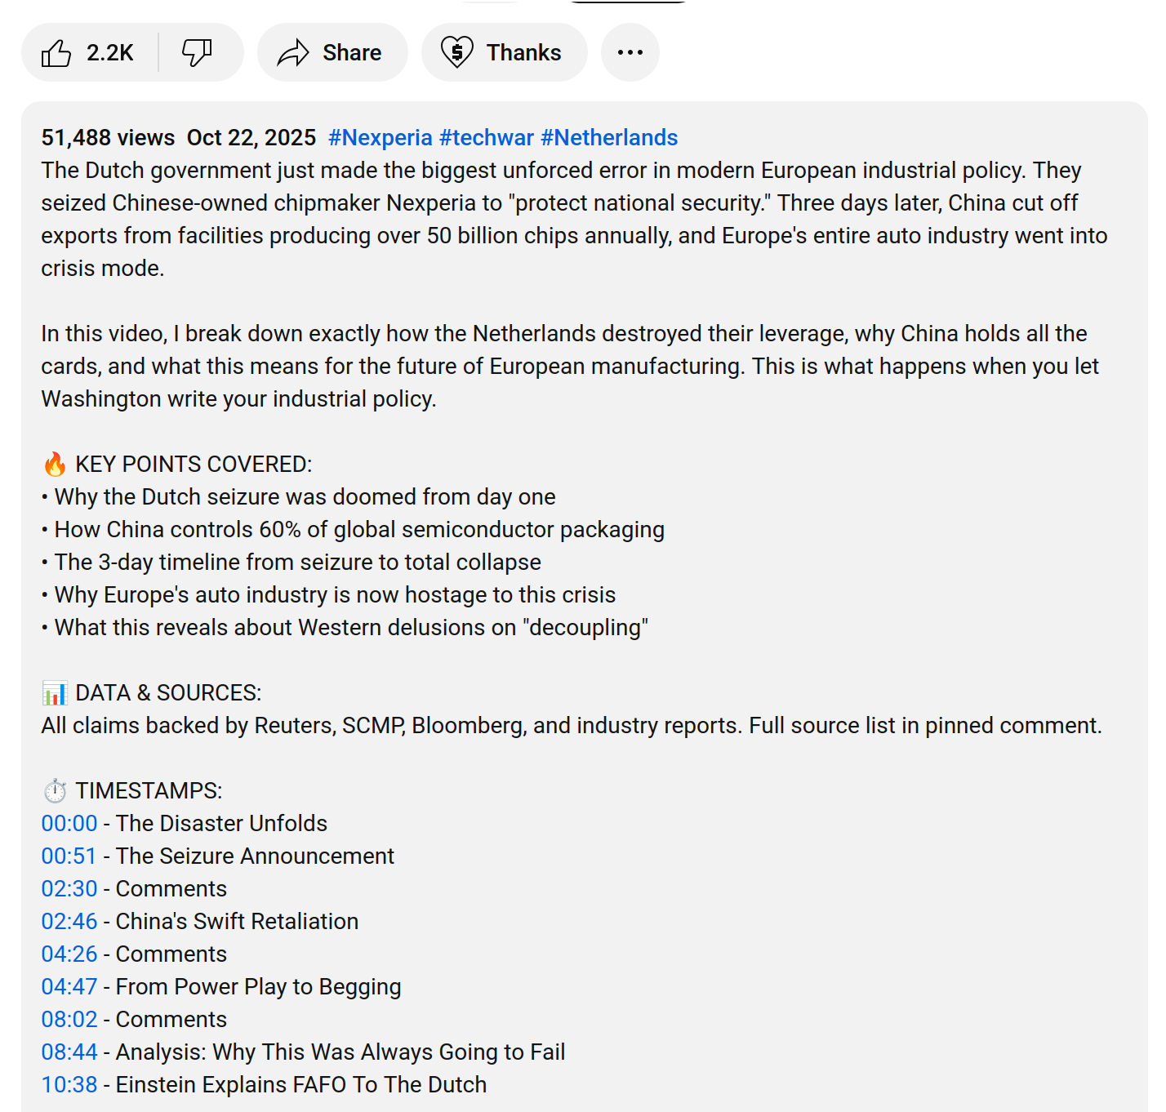Screen dimensions: 1166x1112
Task: Skip to the 02:30 Comments timestamp
Action: [69, 888]
